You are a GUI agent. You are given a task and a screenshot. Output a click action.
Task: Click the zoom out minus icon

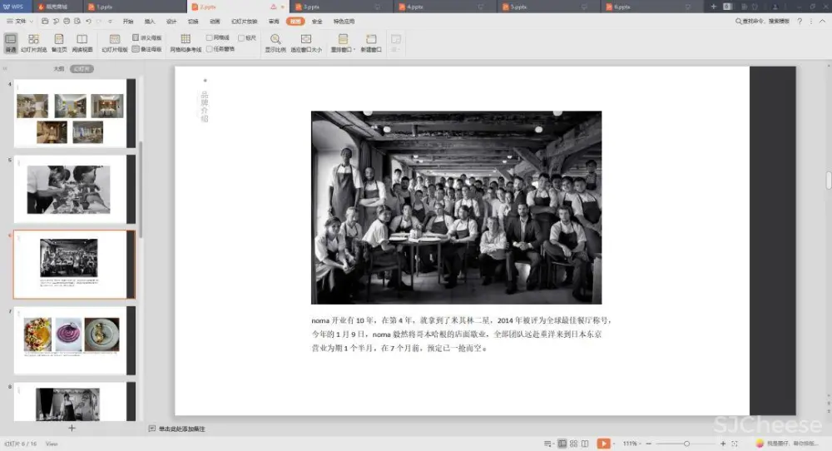click(648, 444)
